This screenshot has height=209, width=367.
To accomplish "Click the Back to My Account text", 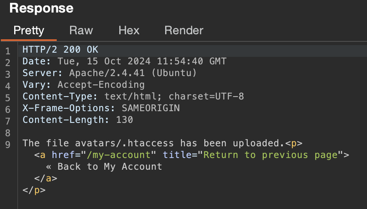I will [104, 167].
